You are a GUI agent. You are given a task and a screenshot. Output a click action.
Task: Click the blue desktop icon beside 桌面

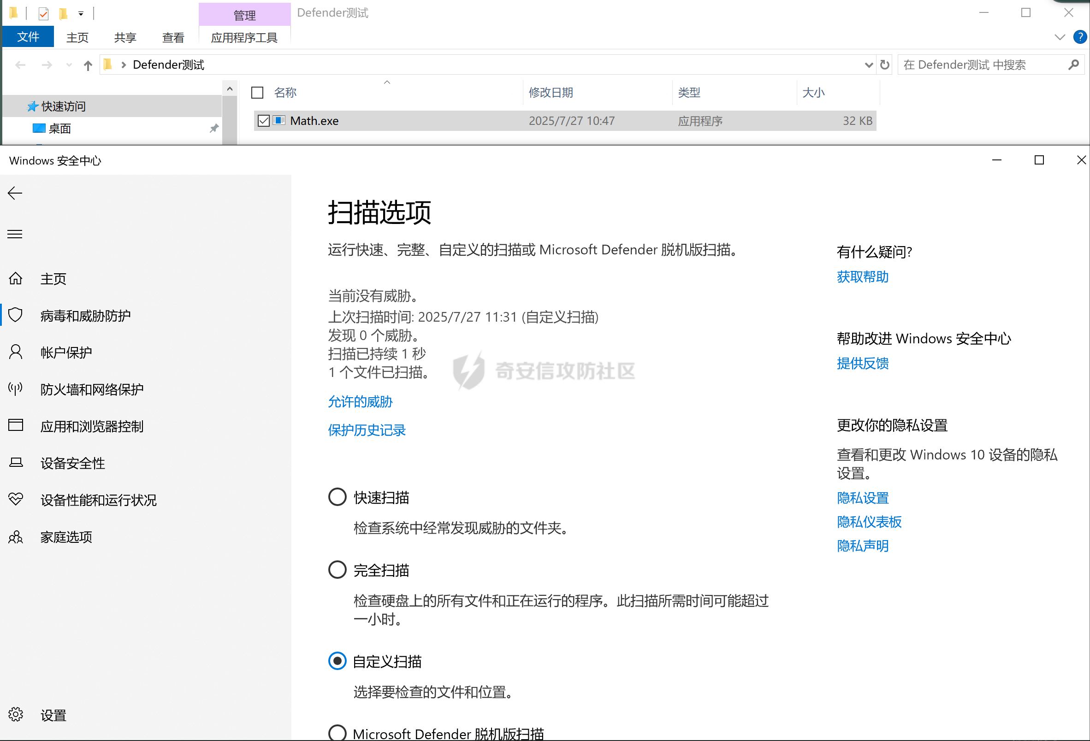[39, 128]
